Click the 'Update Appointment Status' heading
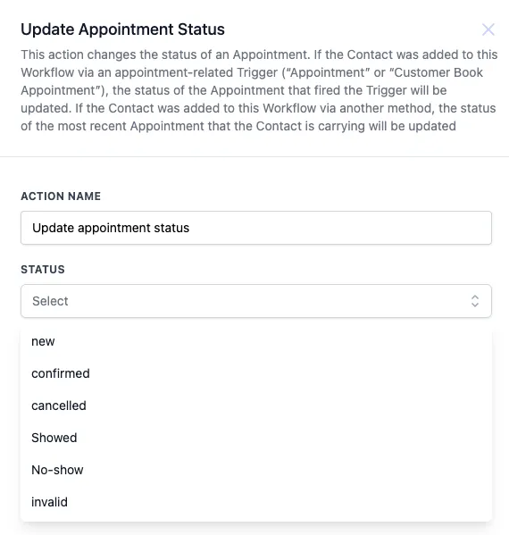 [x=123, y=29]
